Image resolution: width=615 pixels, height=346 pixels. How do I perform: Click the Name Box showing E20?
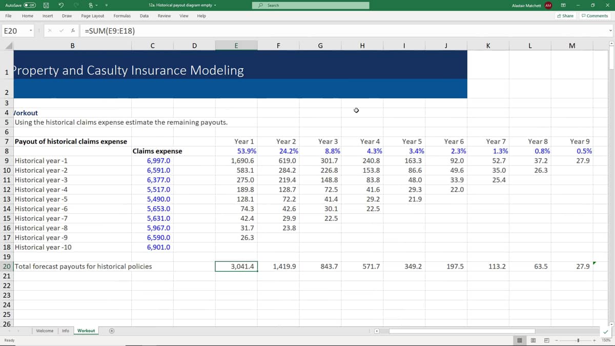pos(14,31)
